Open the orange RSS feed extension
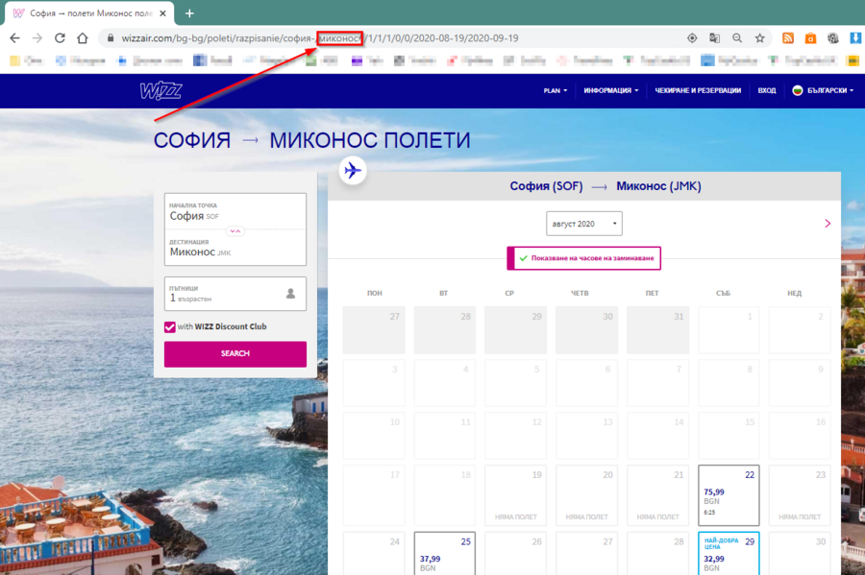This screenshot has height=575, width=865. tap(788, 38)
